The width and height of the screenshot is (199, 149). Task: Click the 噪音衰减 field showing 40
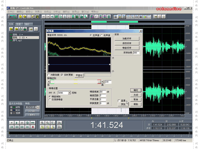pyautogui.click(x=103, y=92)
